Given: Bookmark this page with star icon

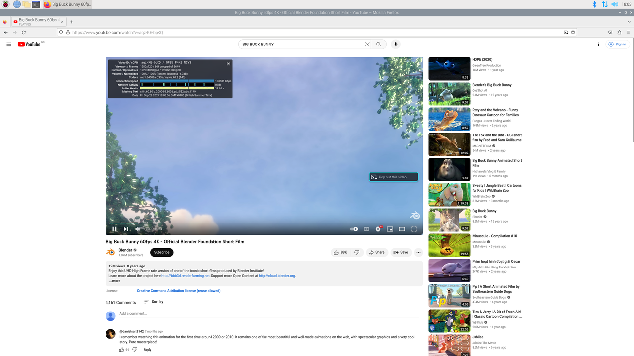Looking at the screenshot, I should coord(573,32).
